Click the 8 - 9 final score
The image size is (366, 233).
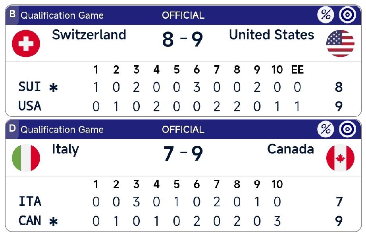[183, 40]
